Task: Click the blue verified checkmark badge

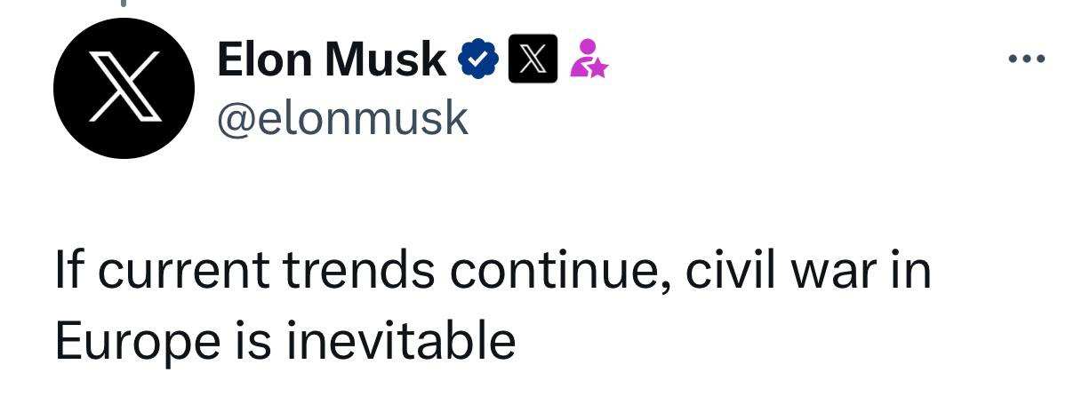Action: click(x=476, y=59)
